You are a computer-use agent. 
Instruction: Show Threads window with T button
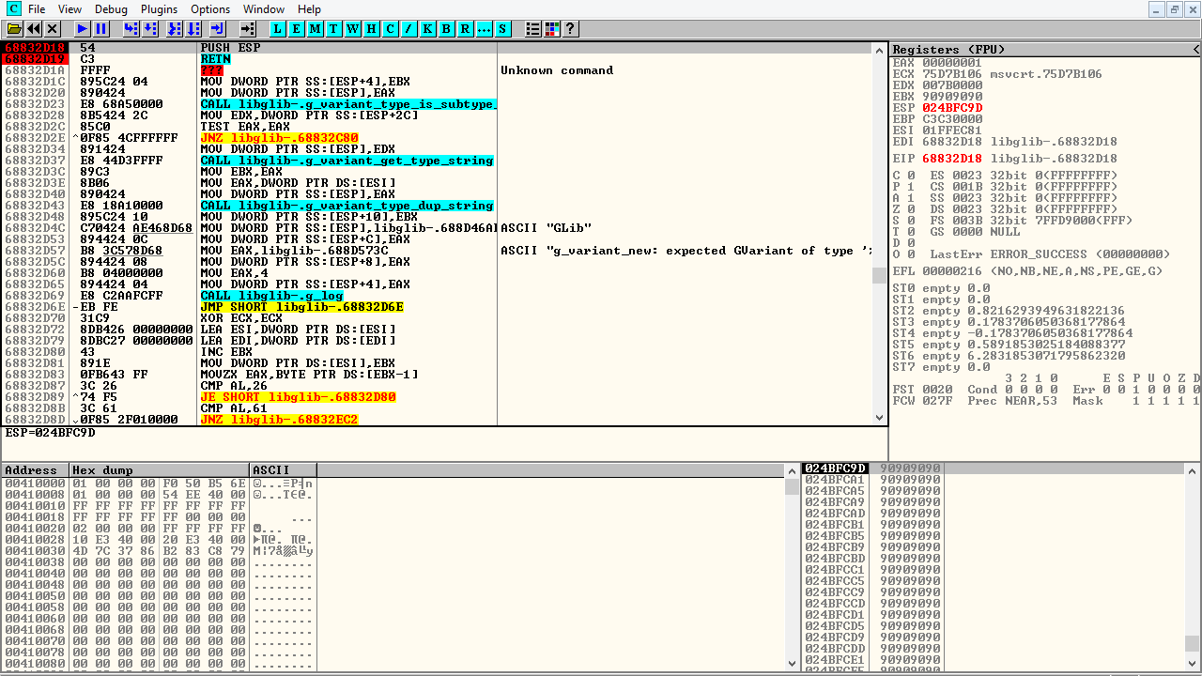click(x=334, y=29)
